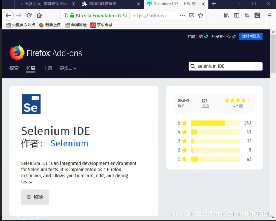Launch Selenium IDE toolbar extension icon
This screenshot has height=221, width=276.
coord(257,16)
